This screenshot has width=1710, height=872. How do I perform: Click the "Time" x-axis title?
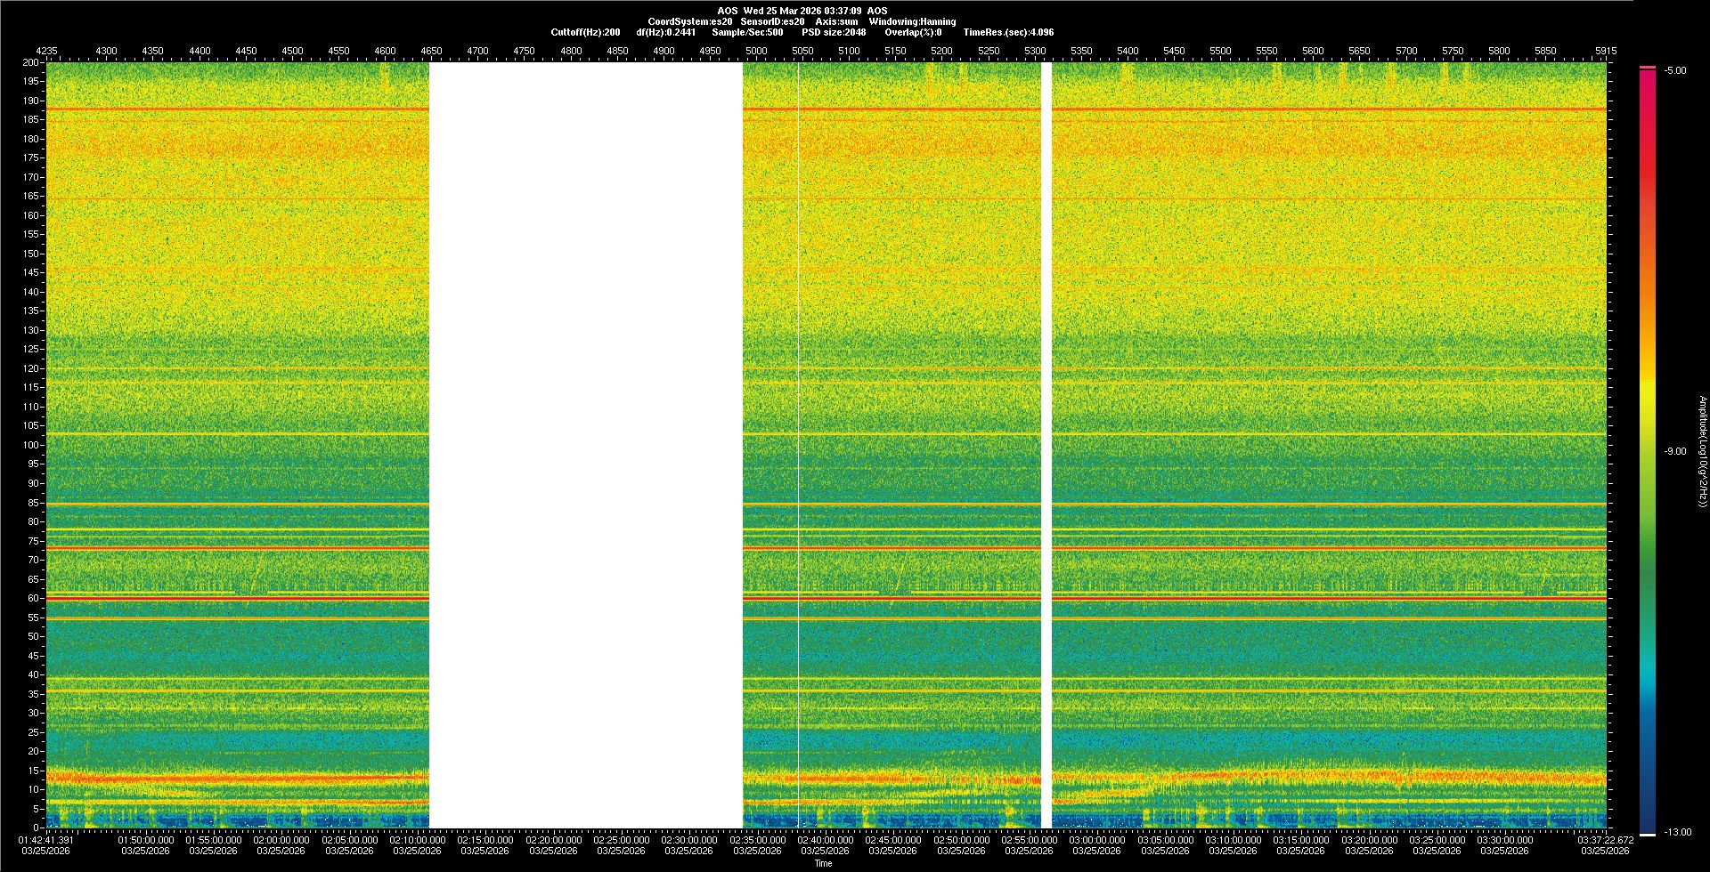click(823, 863)
